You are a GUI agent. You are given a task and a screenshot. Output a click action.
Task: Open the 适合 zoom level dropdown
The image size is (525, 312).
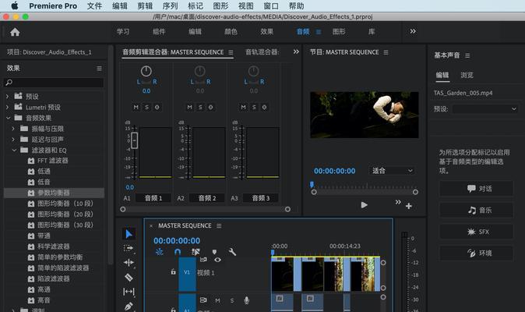click(392, 171)
